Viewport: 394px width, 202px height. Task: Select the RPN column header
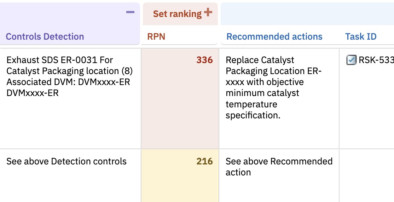(156, 37)
